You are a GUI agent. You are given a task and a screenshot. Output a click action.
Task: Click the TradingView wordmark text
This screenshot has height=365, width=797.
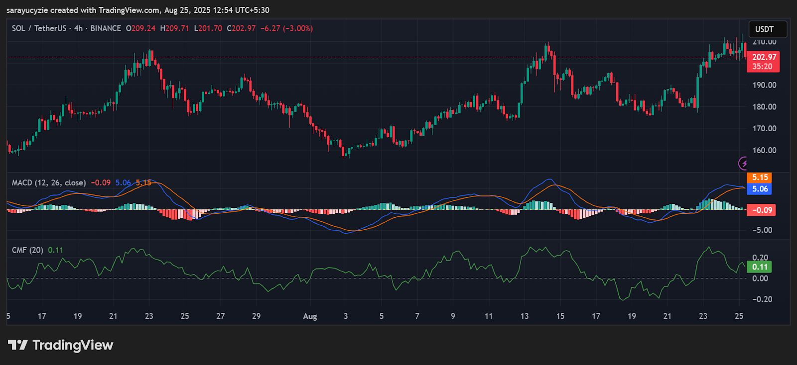click(73, 345)
